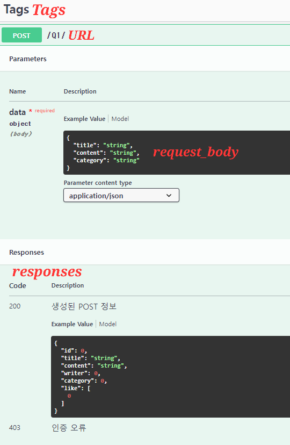Click the Responses section heading
Viewport: 290px width, 445px height.
pyautogui.click(x=26, y=252)
